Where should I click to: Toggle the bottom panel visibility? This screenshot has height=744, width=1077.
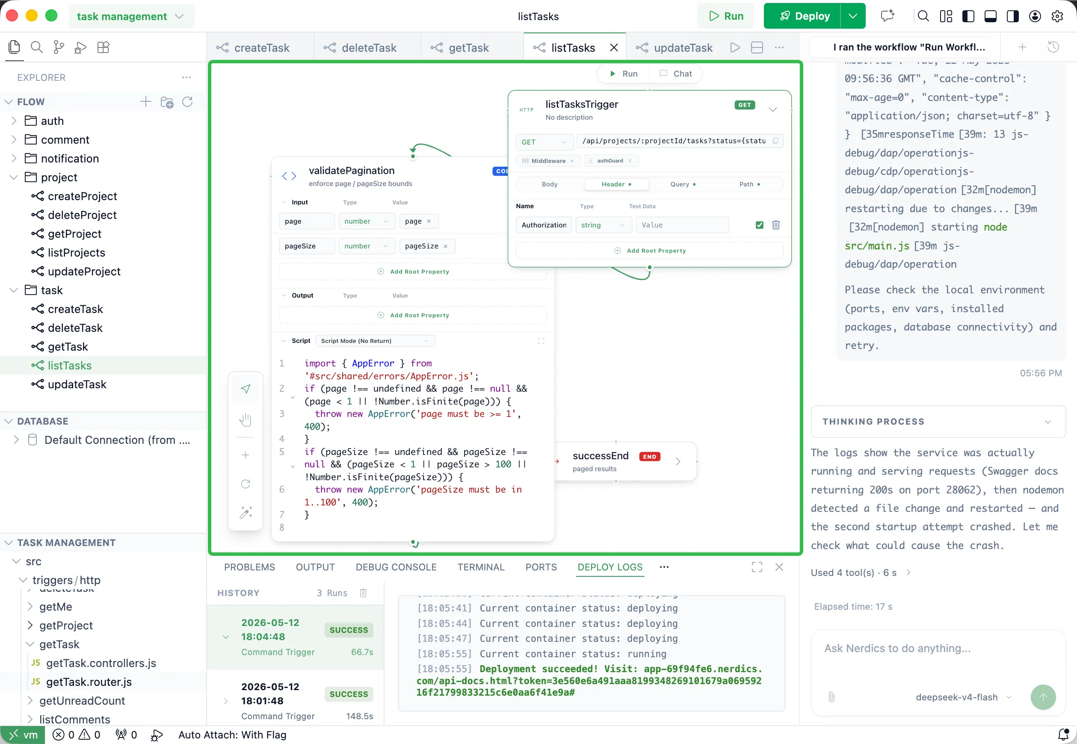(990, 16)
